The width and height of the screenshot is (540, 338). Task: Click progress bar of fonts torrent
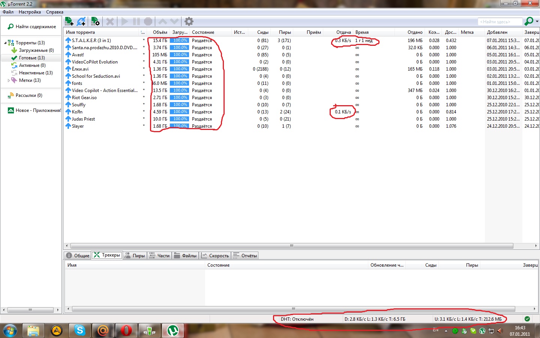180,83
